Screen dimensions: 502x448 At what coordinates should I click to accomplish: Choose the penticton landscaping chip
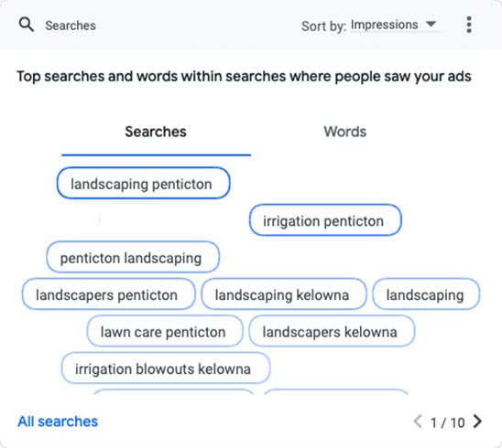click(133, 257)
